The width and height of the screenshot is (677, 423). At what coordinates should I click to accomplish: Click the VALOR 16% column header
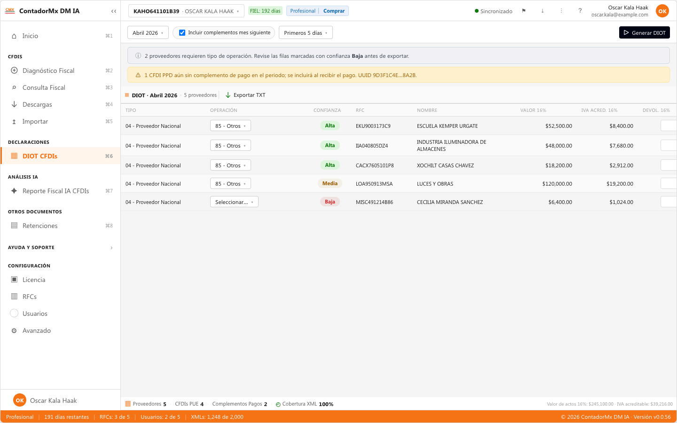(533, 110)
